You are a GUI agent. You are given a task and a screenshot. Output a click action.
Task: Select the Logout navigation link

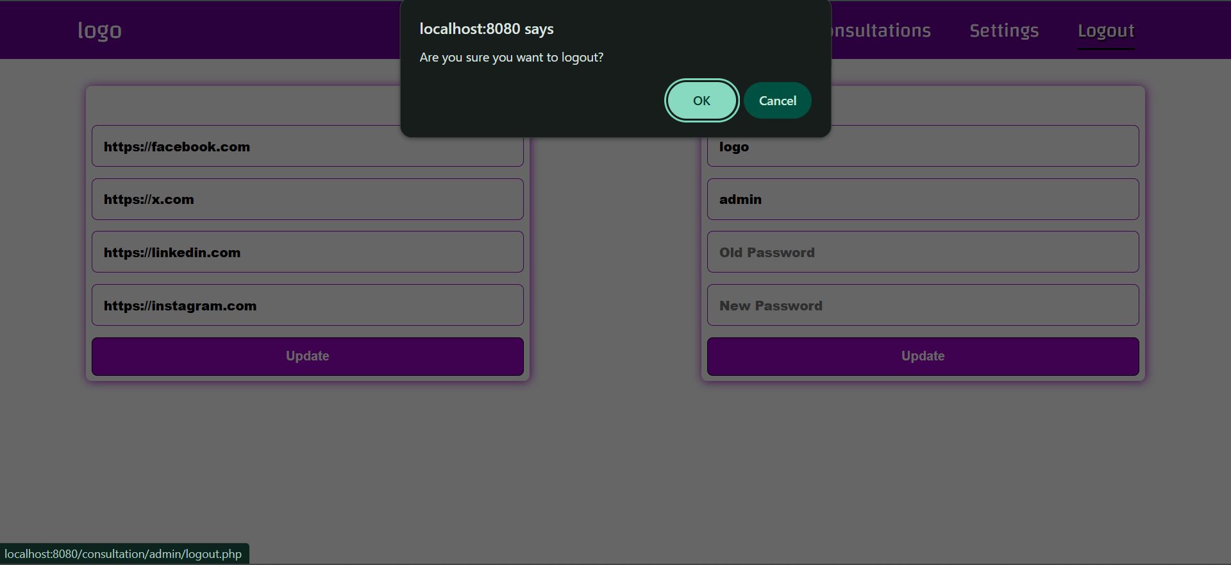point(1106,30)
